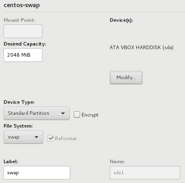This screenshot has width=185, height=183.
Task: Click the File System: label
Action: coord(18,126)
